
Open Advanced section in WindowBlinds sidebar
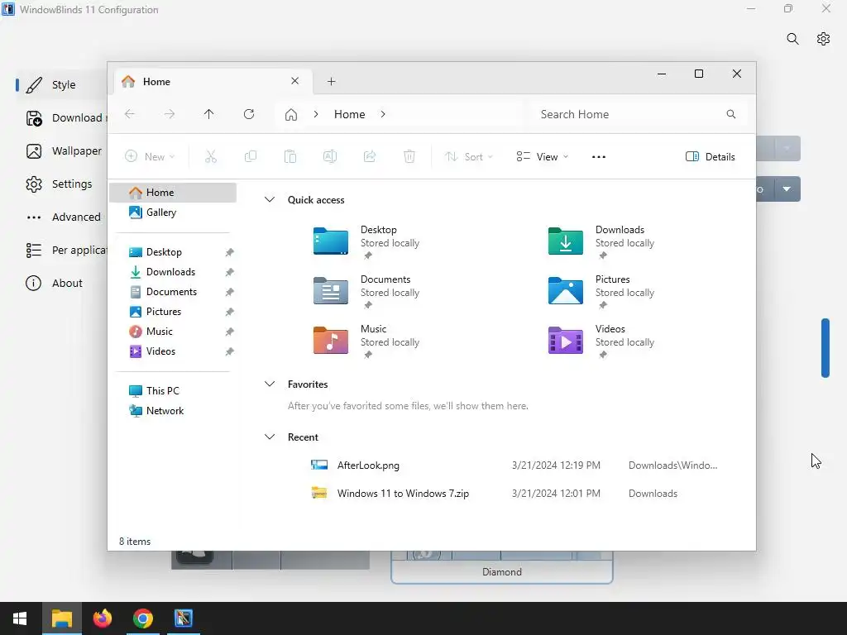[x=63, y=217]
